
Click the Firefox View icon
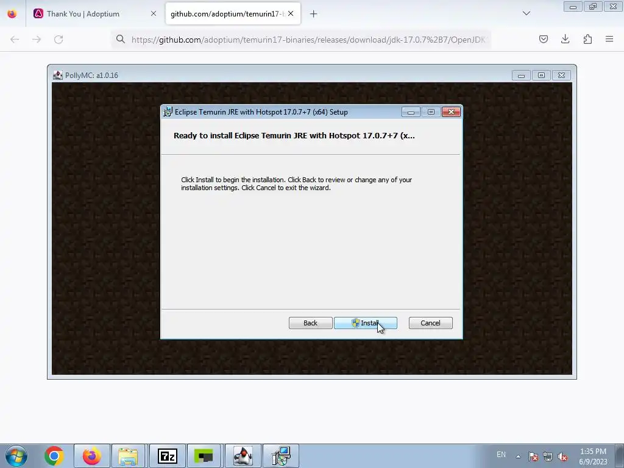(12, 13)
